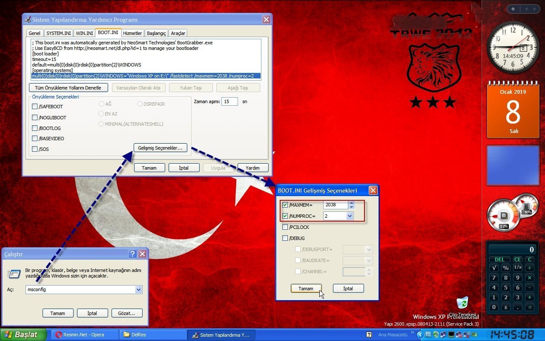Enable the /DEBUG checkbox
Screen dimensions: 545x341
coord(285,238)
